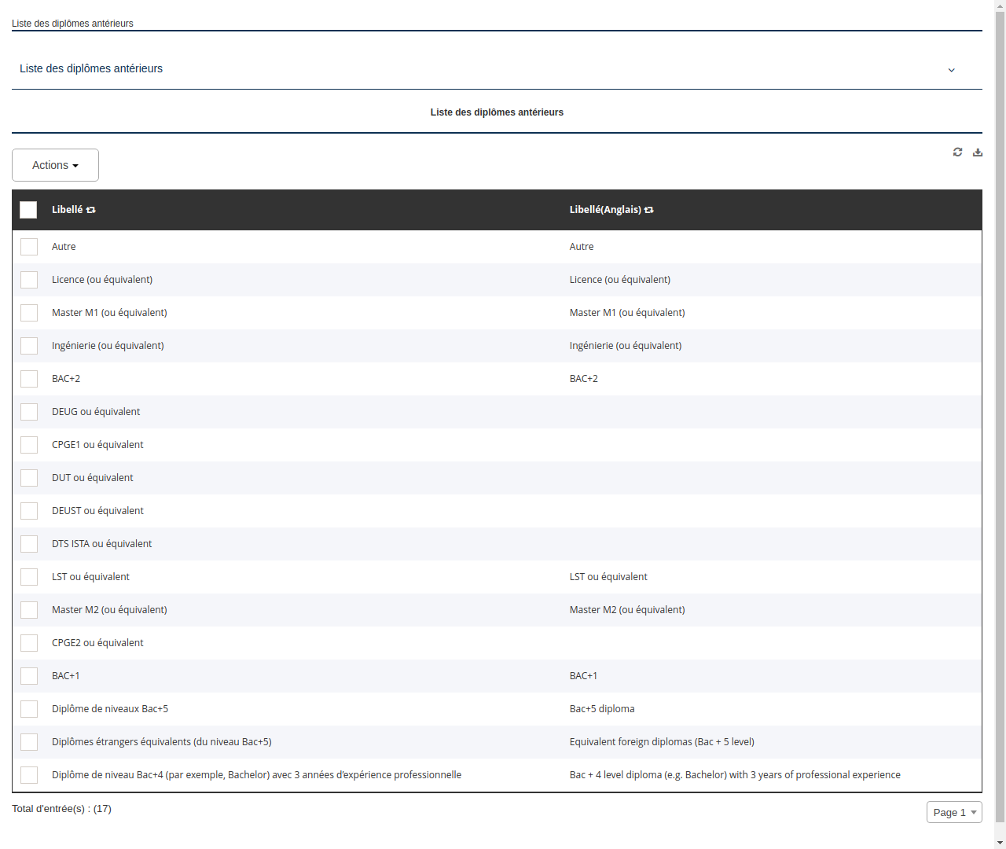This screenshot has height=849, width=1006.
Task: Open the Page 1 pagination selector
Action: (x=954, y=811)
